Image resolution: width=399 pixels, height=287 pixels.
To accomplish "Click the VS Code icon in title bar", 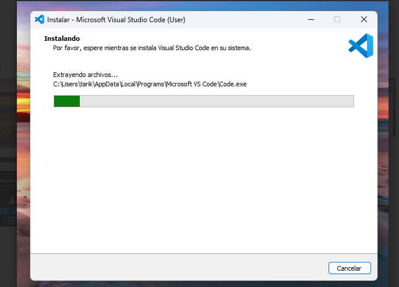I will [40, 19].
